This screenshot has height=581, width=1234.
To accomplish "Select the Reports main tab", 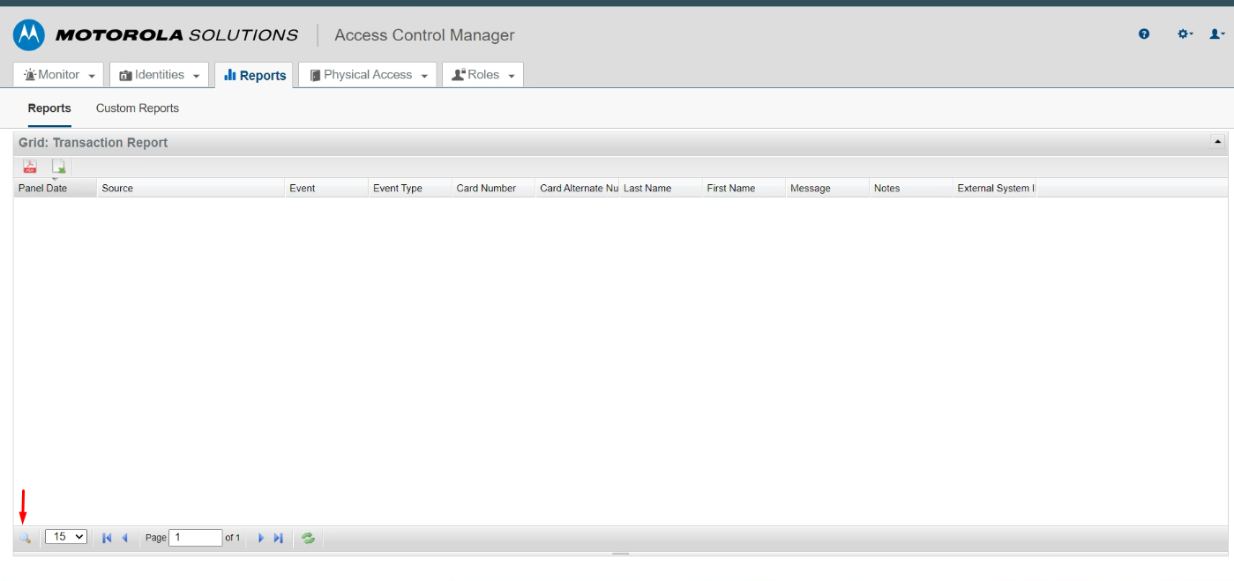I will click(254, 75).
